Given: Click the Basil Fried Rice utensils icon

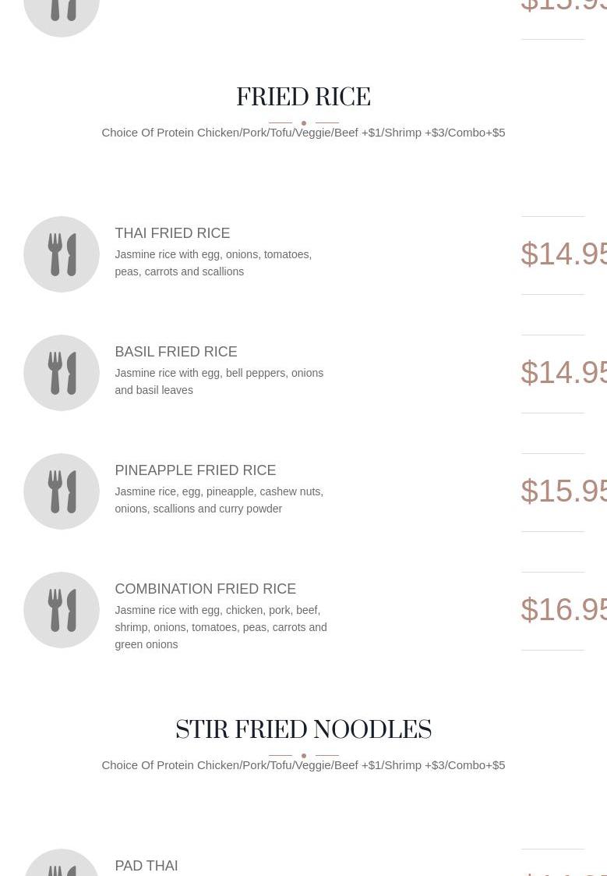Looking at the screenshot, I should [62, 373].
